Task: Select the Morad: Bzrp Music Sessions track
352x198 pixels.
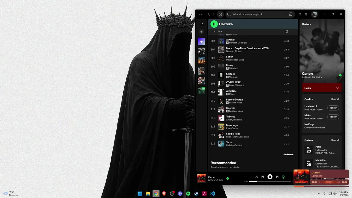Action: point(253,50)
